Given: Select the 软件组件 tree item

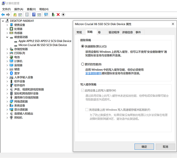Looking at the screenshot, I should pos(20,85).
